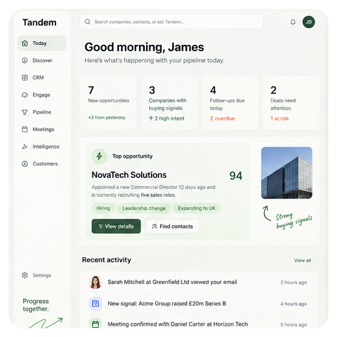Click the Today home icon in sidebar
This screenshot has width=337, height=337.
[25, 43]
